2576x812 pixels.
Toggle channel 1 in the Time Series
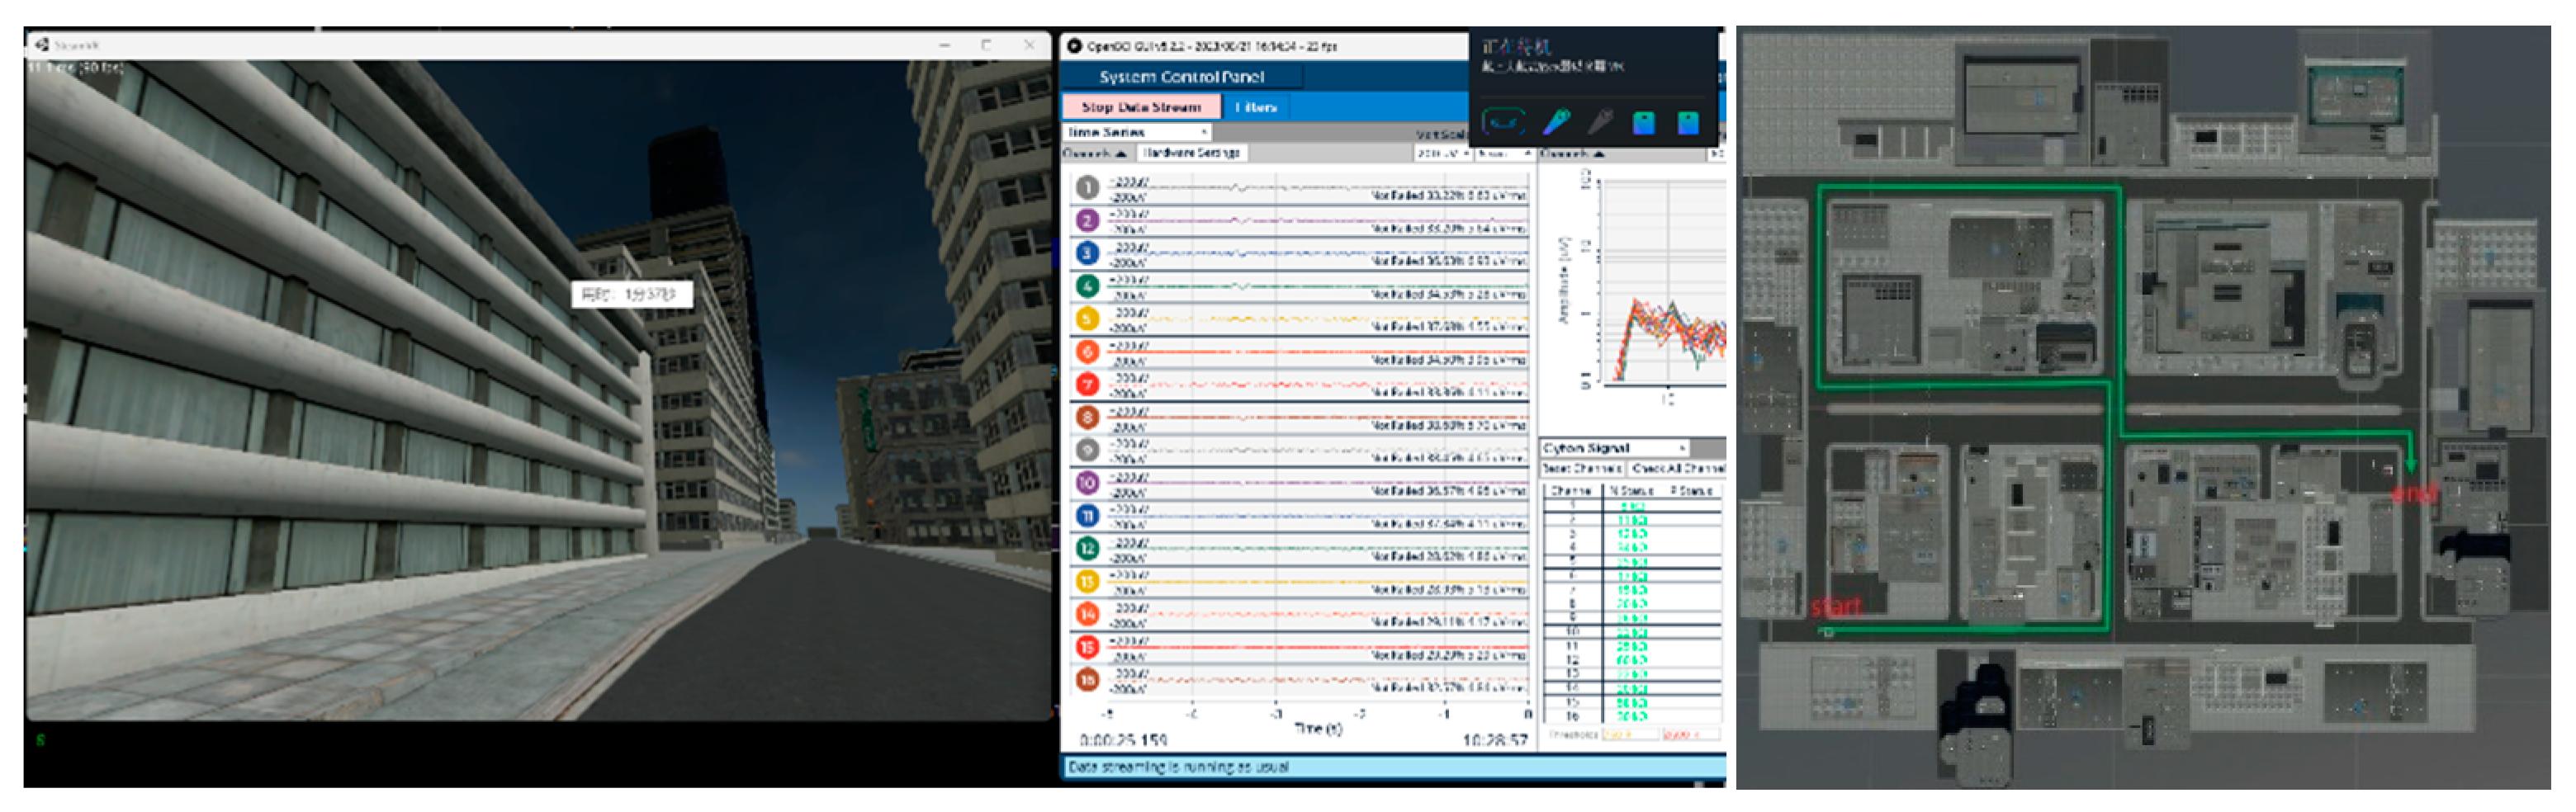tap(1087, 188)
